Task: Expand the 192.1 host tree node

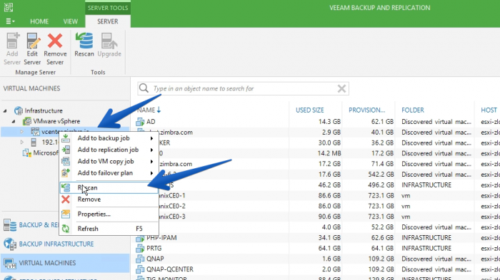Action: 21,142
